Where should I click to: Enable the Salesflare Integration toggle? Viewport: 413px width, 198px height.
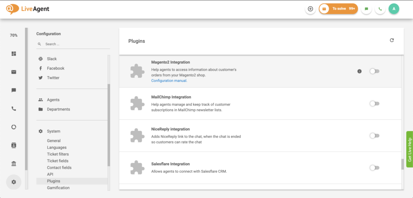[374, 168]
